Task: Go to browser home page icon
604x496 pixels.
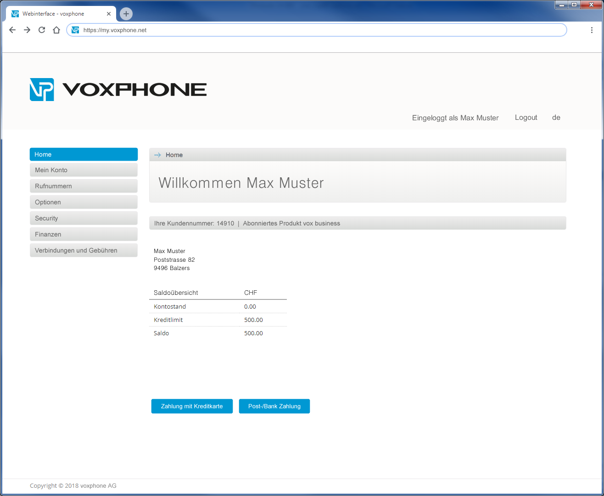Action: (x=56, y=30)
